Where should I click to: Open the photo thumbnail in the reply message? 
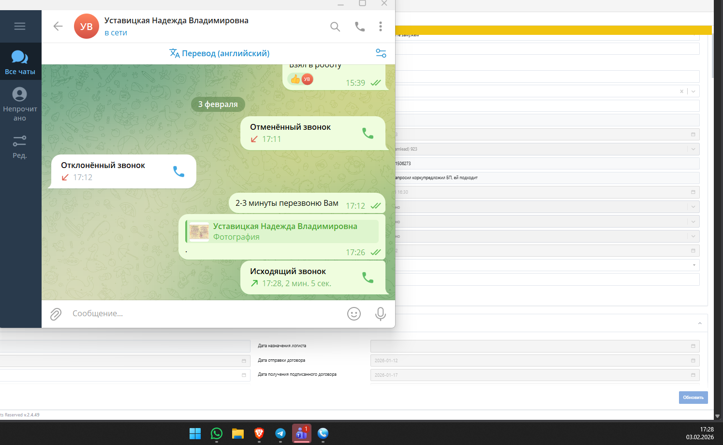point(199,232)
